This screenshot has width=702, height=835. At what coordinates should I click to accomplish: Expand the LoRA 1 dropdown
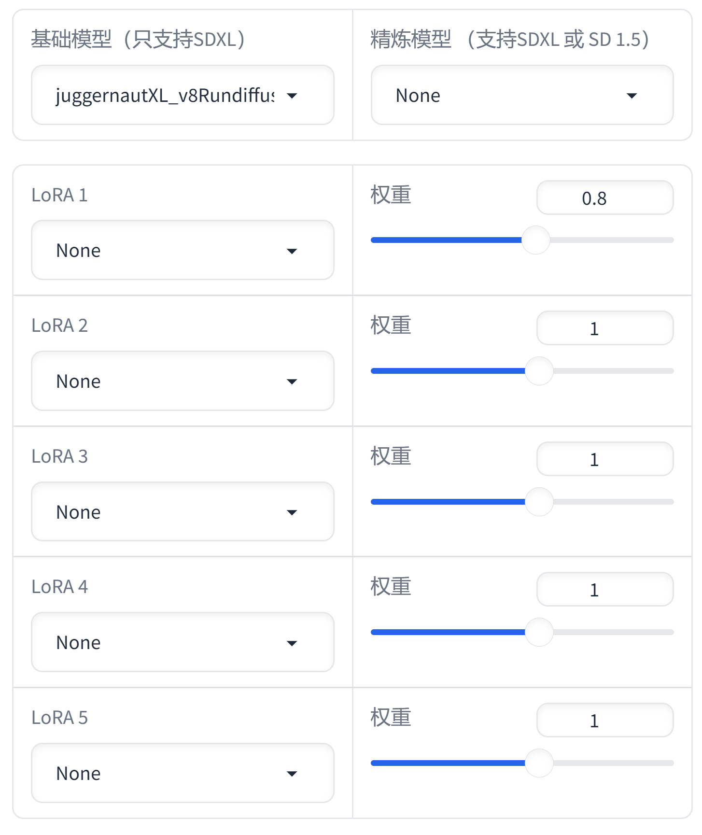[x=183, y=250]
